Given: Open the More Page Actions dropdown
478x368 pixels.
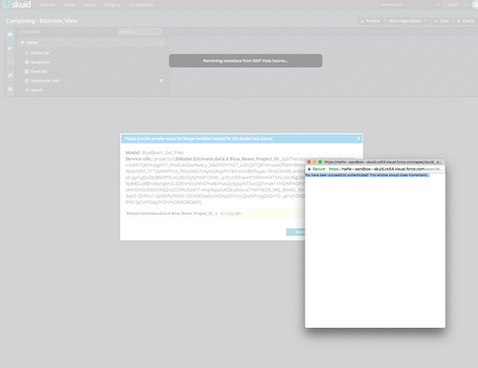Looking at the screenshot, I should click(408, 20).
